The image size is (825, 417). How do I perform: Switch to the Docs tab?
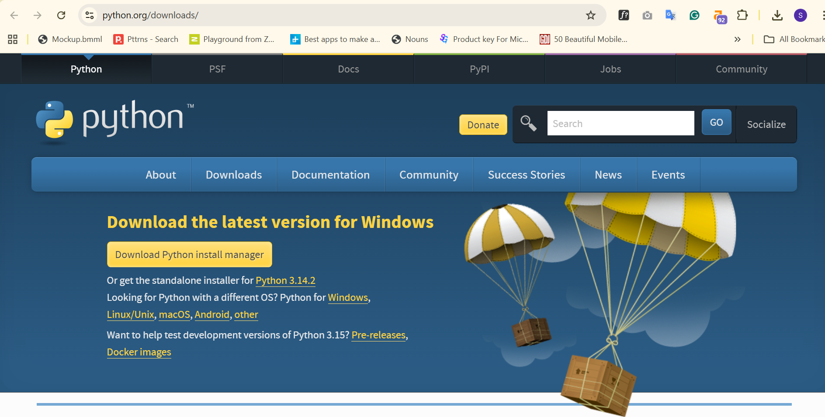click(x=348, y=69)
